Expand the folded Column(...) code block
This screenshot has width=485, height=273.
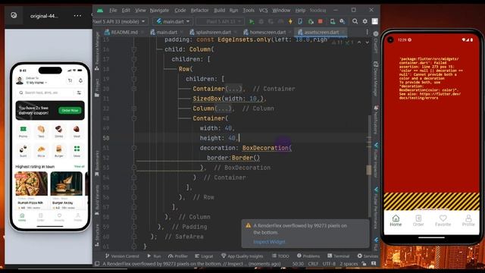coord(224,108)
